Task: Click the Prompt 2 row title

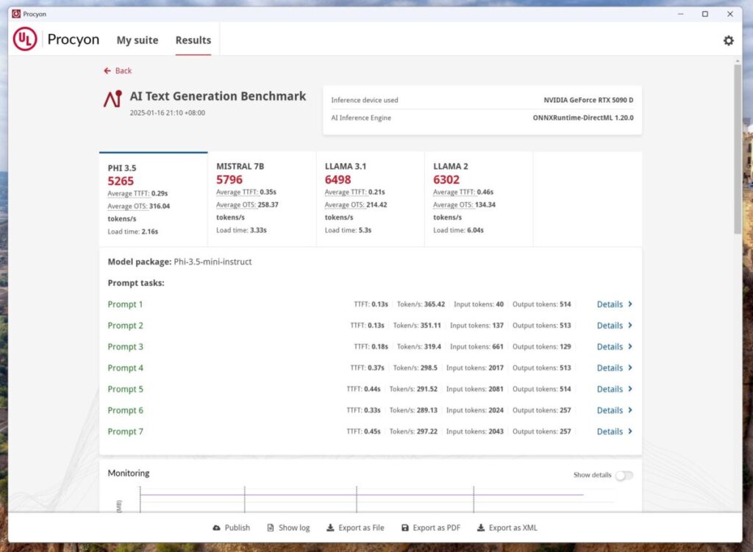Action: pyautogui.click(x=125, y=326)
